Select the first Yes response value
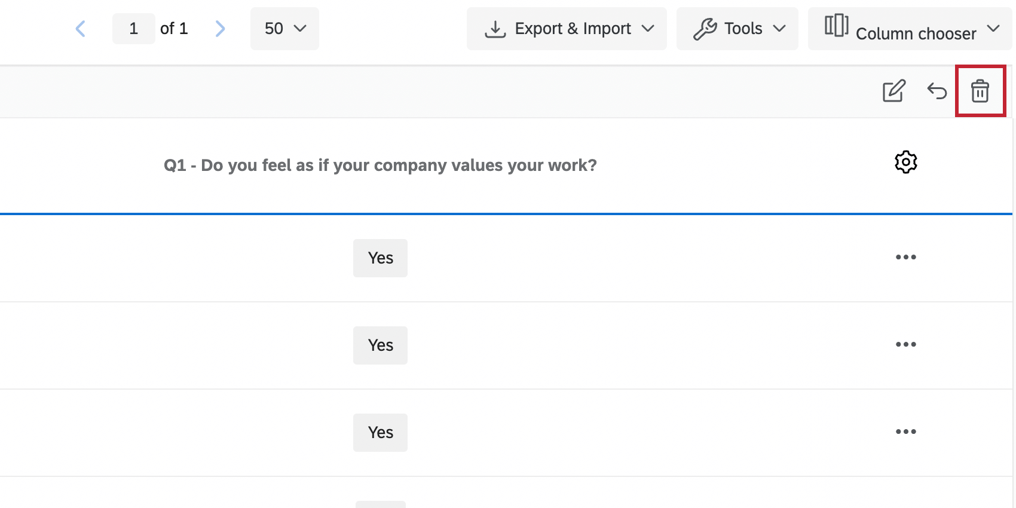 pyautogui.click(x=380, y=258)
